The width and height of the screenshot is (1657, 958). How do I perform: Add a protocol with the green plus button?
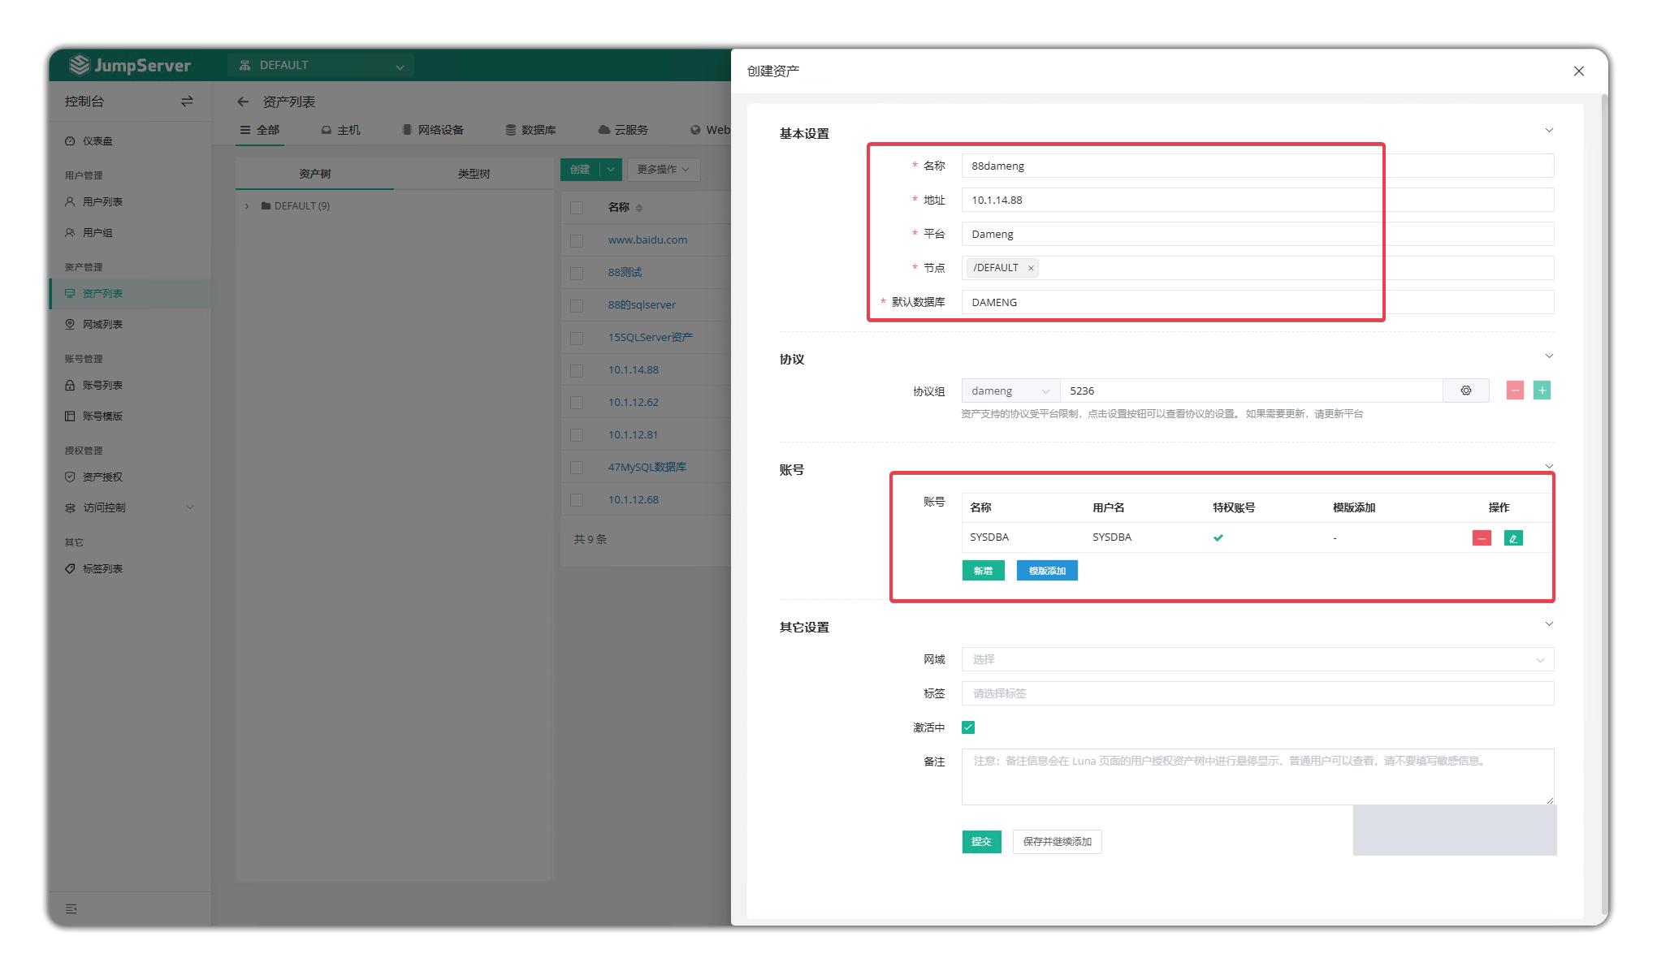click(x=1542, y=391)
